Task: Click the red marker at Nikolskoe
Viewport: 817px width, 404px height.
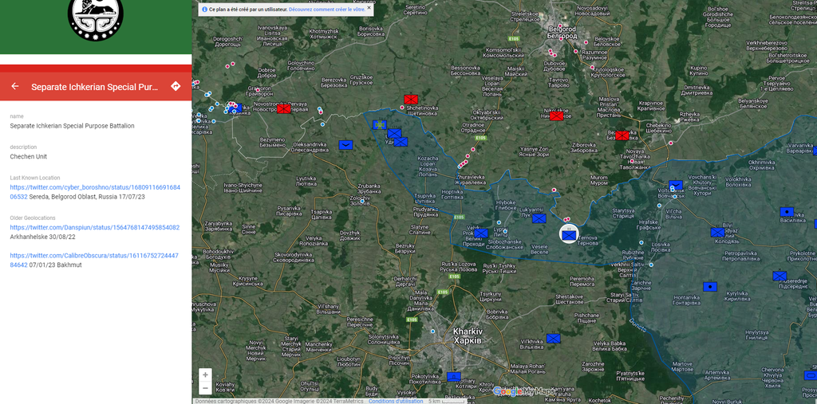Action: 556,116
